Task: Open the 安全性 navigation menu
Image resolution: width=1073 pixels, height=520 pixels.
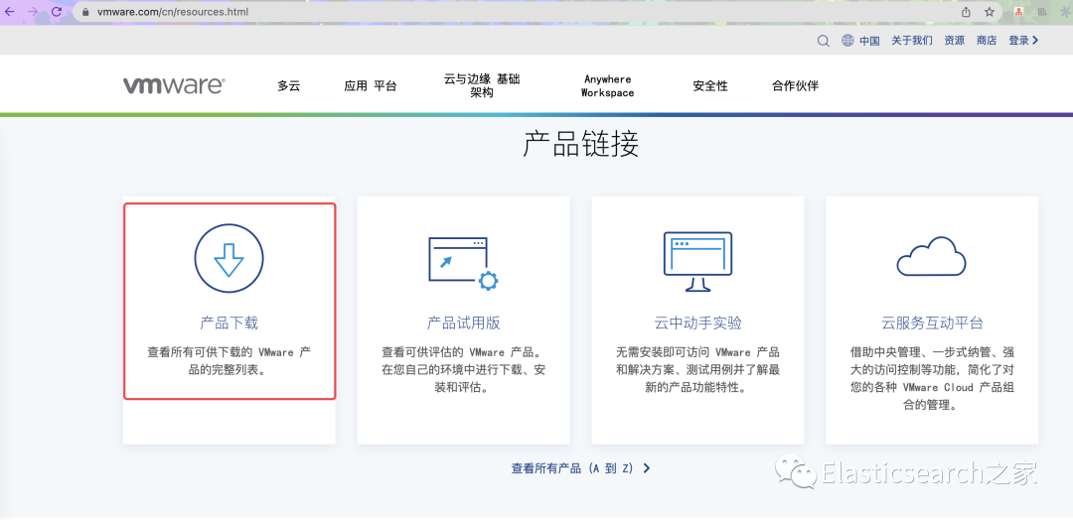Action: [x=710, y=86]
